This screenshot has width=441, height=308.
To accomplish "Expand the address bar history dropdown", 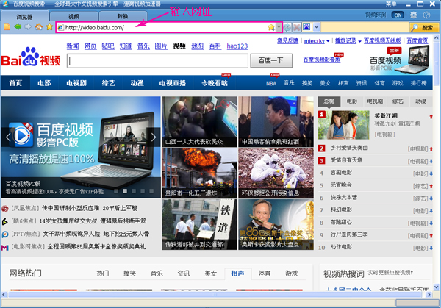I will 279,27.
